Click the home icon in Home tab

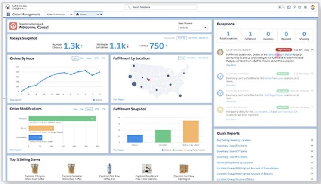pyautogui.click(x=77, y=15)
